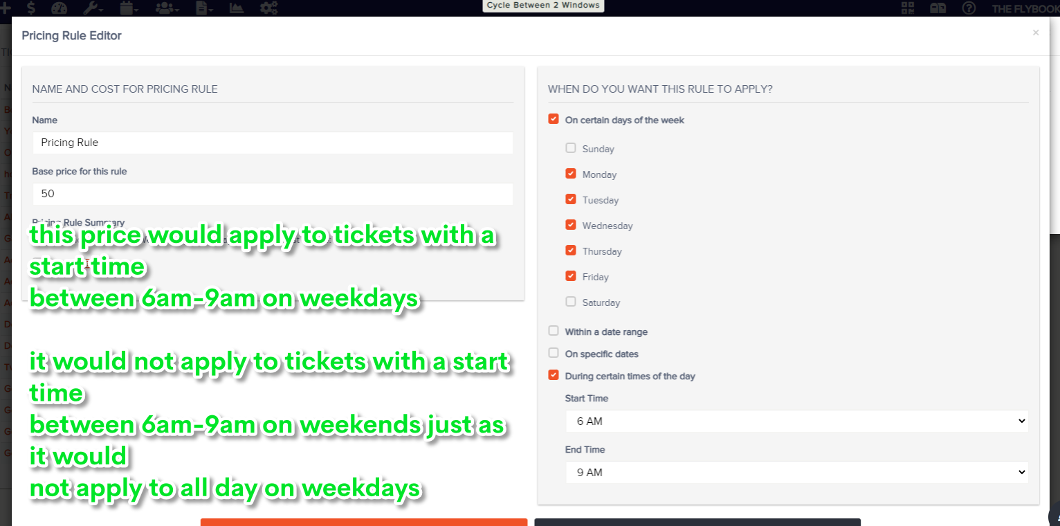Viewport: 1060px width, 526px height.
Task: Click the Name input field
Action: click(273, 143)
